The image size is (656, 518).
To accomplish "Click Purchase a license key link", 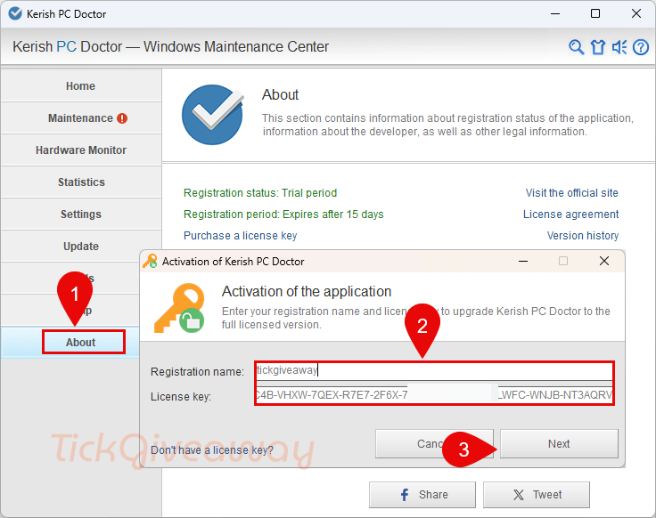I will coord(240,236).
